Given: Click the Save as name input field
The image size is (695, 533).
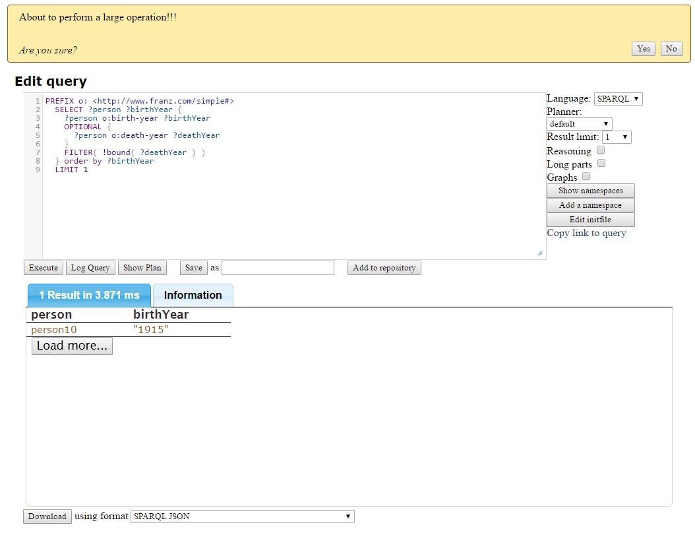Looking at the screenshot, I should click(x=278, y=268).
